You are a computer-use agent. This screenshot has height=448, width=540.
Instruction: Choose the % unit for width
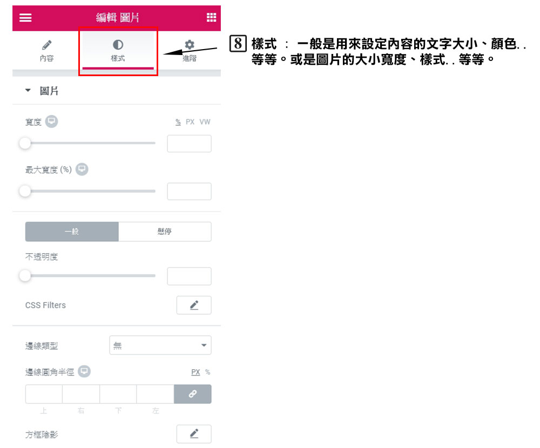[178, 122]
